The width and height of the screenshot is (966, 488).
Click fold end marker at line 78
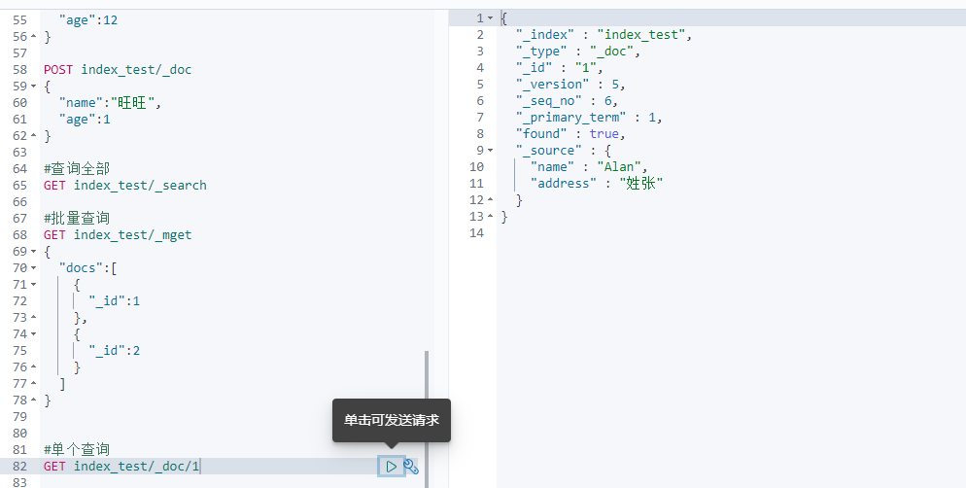33,401
